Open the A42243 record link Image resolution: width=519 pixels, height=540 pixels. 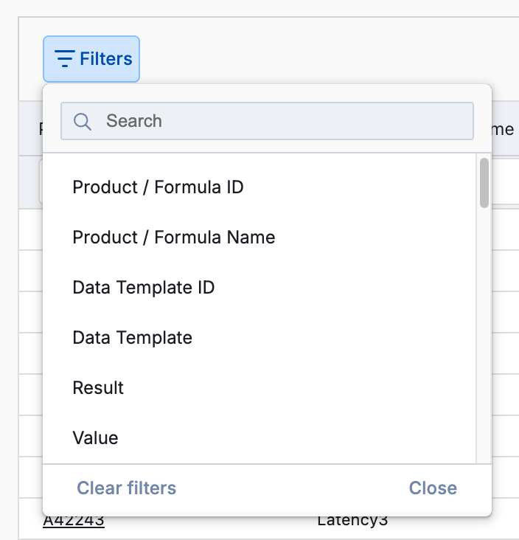pos(73,521)
